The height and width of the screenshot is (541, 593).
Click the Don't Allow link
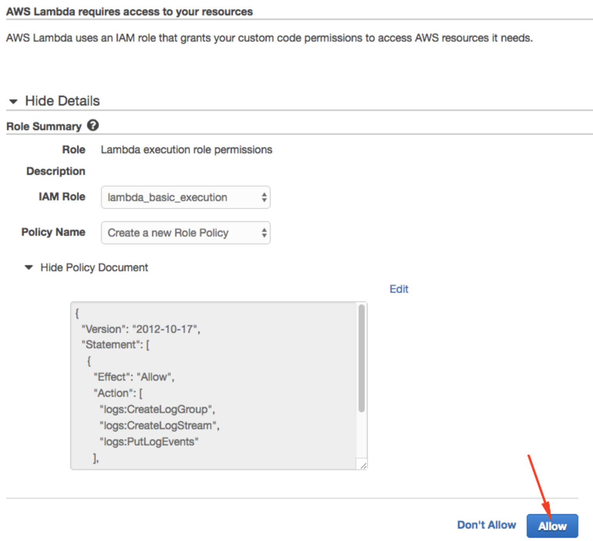point(487,525)
